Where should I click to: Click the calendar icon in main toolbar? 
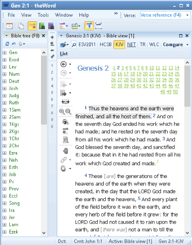pos(9,26)
